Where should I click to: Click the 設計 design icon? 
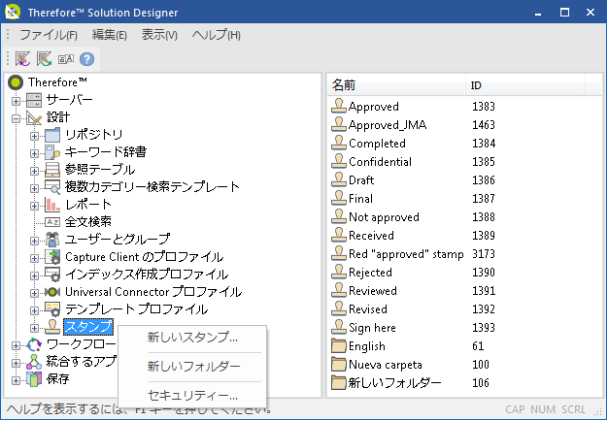click(x=34, y=117)
